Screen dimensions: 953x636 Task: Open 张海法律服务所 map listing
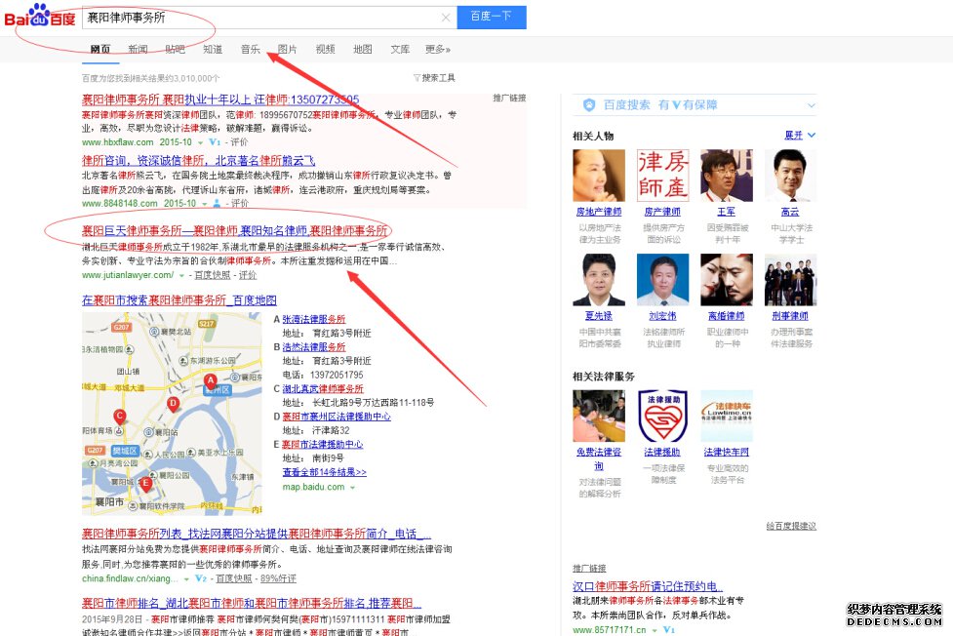314,319
